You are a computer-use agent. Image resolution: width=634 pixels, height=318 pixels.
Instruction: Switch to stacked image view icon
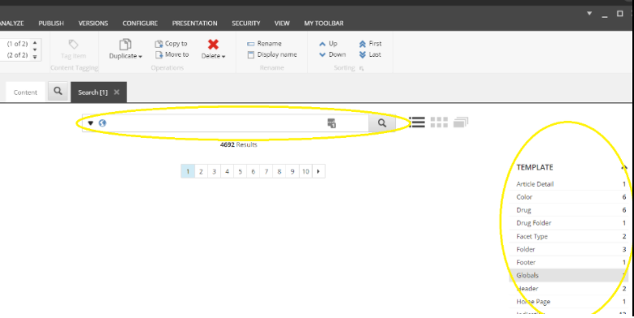click(461, 122)
